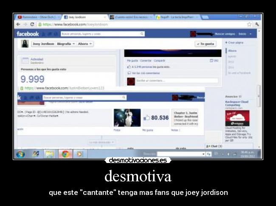Click the share count icon showing 292
The height and width of the screenshot is (206, 276).
coord(211,60)
